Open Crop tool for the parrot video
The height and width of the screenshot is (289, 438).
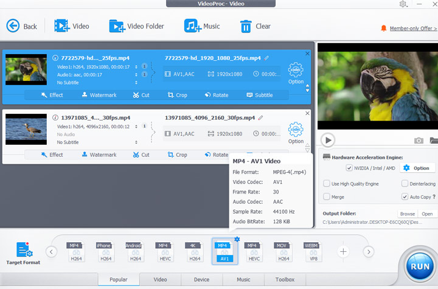coord(178,95)
